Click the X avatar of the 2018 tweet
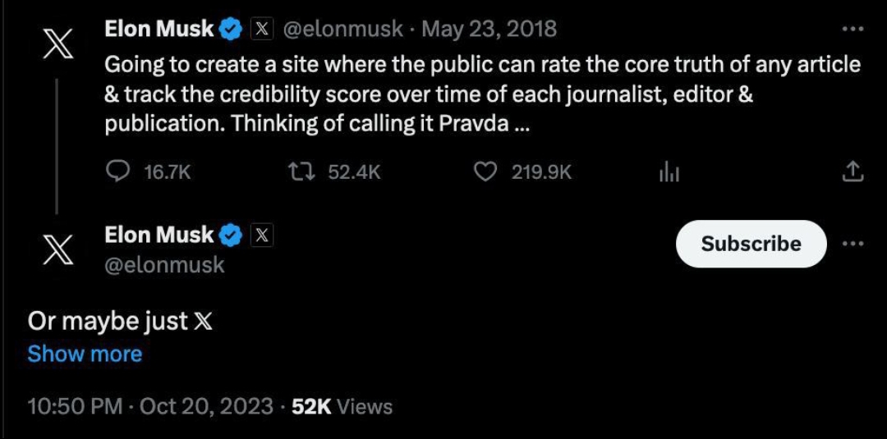This screenshot has width=887, height=439. [57, 42]
